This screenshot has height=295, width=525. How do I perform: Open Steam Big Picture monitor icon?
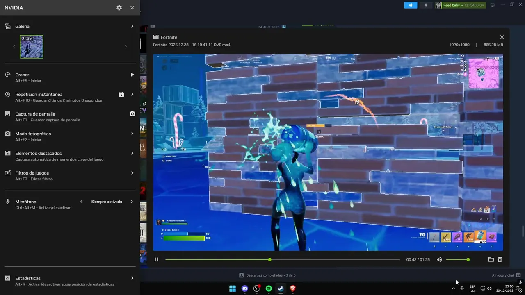point(493,5)
